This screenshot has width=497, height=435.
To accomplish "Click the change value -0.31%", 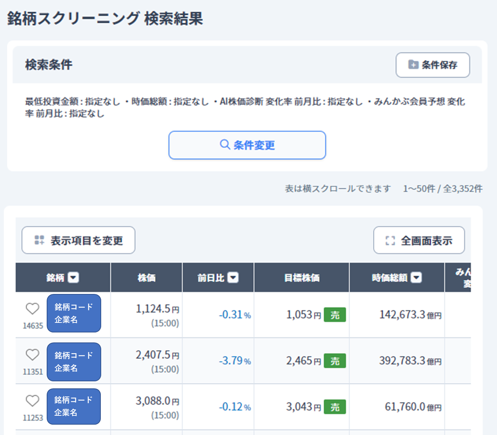I will pos(235,315).
